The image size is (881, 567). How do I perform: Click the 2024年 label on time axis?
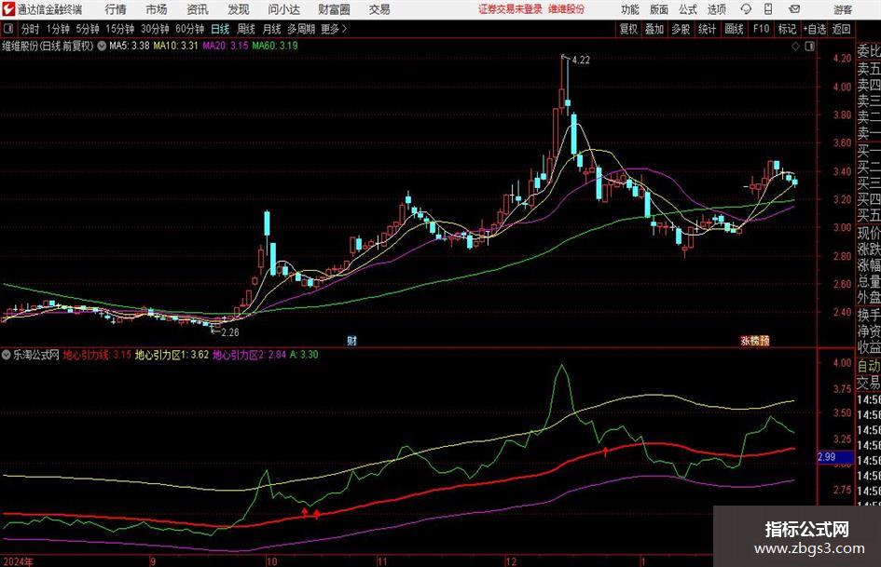(18, 561)
